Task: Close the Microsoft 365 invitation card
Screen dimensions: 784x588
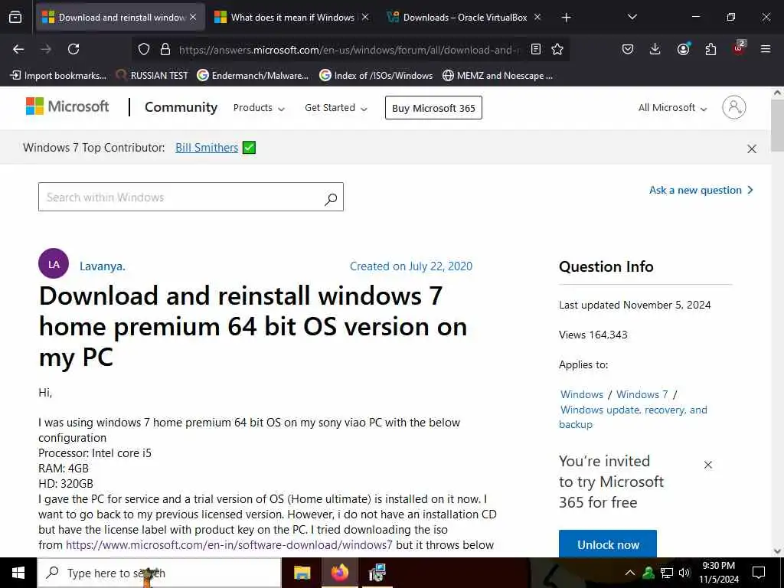Action: [x=708, y=465]
